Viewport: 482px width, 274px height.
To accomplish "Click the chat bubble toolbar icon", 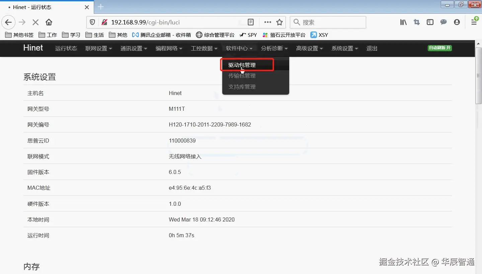I will coord(444,22).
